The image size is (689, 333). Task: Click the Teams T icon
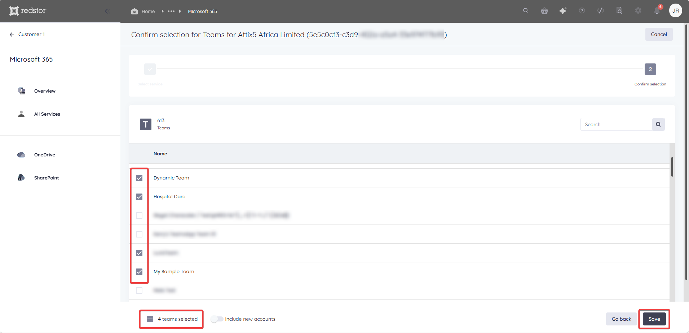click(x=146, y=124)
